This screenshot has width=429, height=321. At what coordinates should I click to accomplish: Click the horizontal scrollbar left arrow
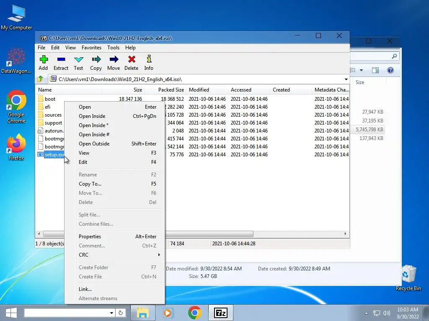point(39,234)
